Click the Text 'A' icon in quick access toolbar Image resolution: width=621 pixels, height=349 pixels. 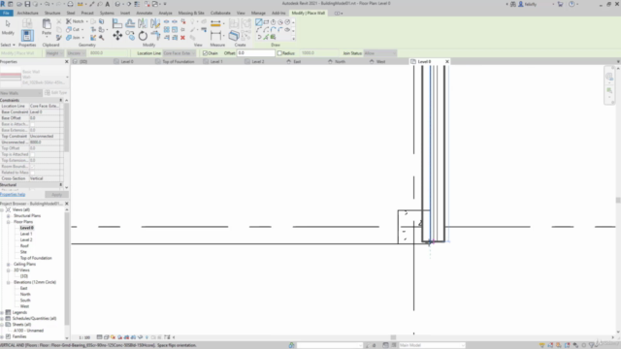(x=108, y=4)
